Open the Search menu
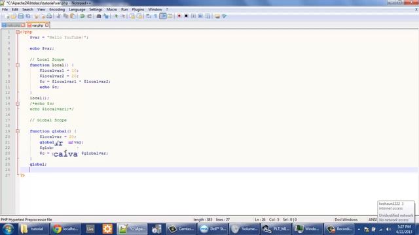The image size is (419, 235). click(x=27, y=9)
